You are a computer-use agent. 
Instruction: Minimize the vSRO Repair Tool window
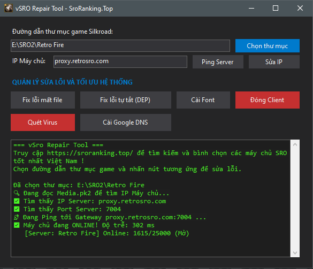coord(251,8)
